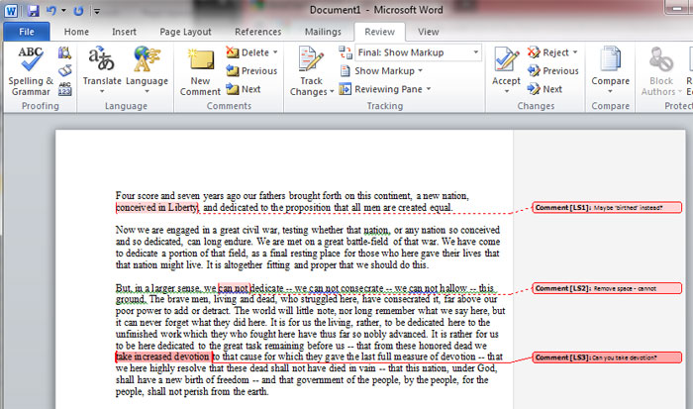Go to Next comment
The width and height of the screenshot is (693, 409).
244,89
